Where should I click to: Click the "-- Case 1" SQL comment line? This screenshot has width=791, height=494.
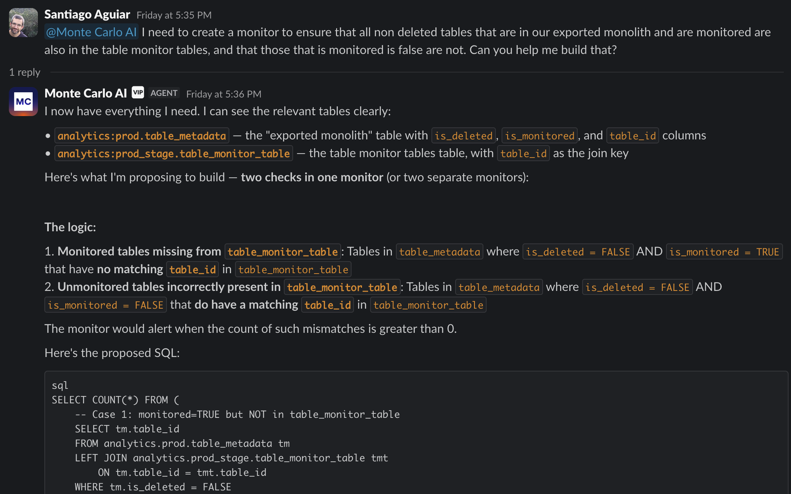237,414
